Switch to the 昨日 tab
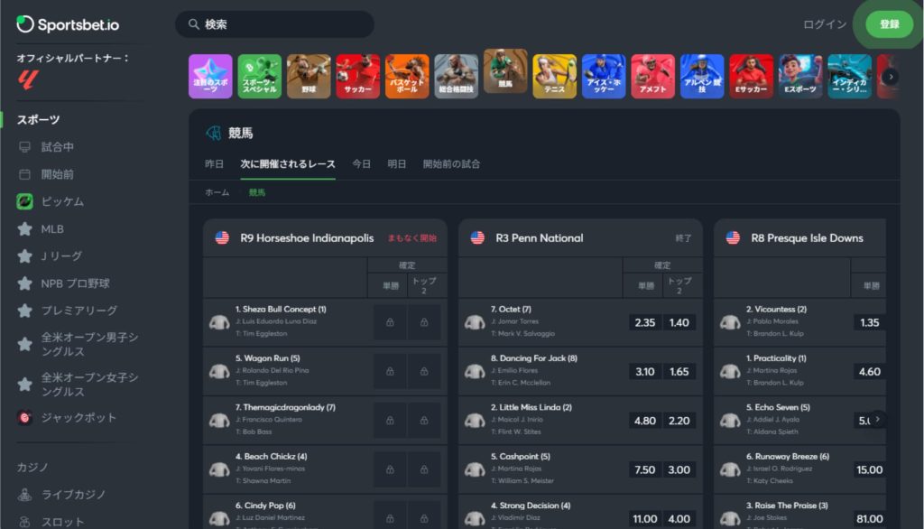The image size is (924, 529). coord(214,164)
